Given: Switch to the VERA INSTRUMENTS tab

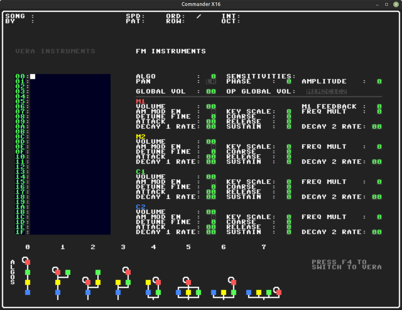Looking at the screenshot, I should [55, 51].
